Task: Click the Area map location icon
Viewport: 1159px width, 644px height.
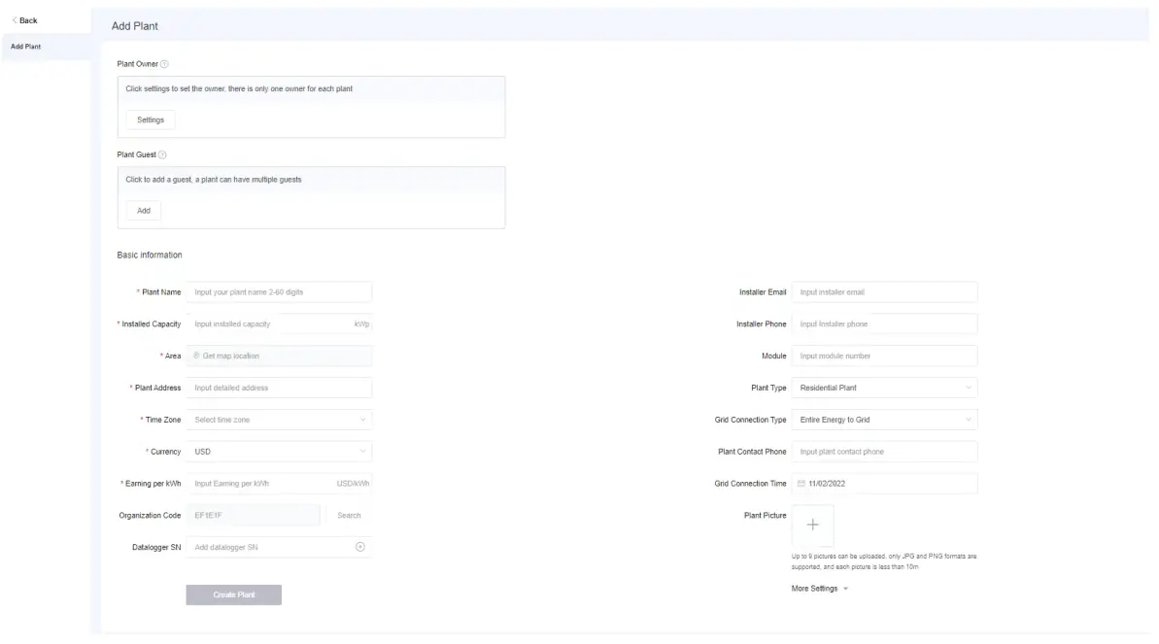Action: 196,356
